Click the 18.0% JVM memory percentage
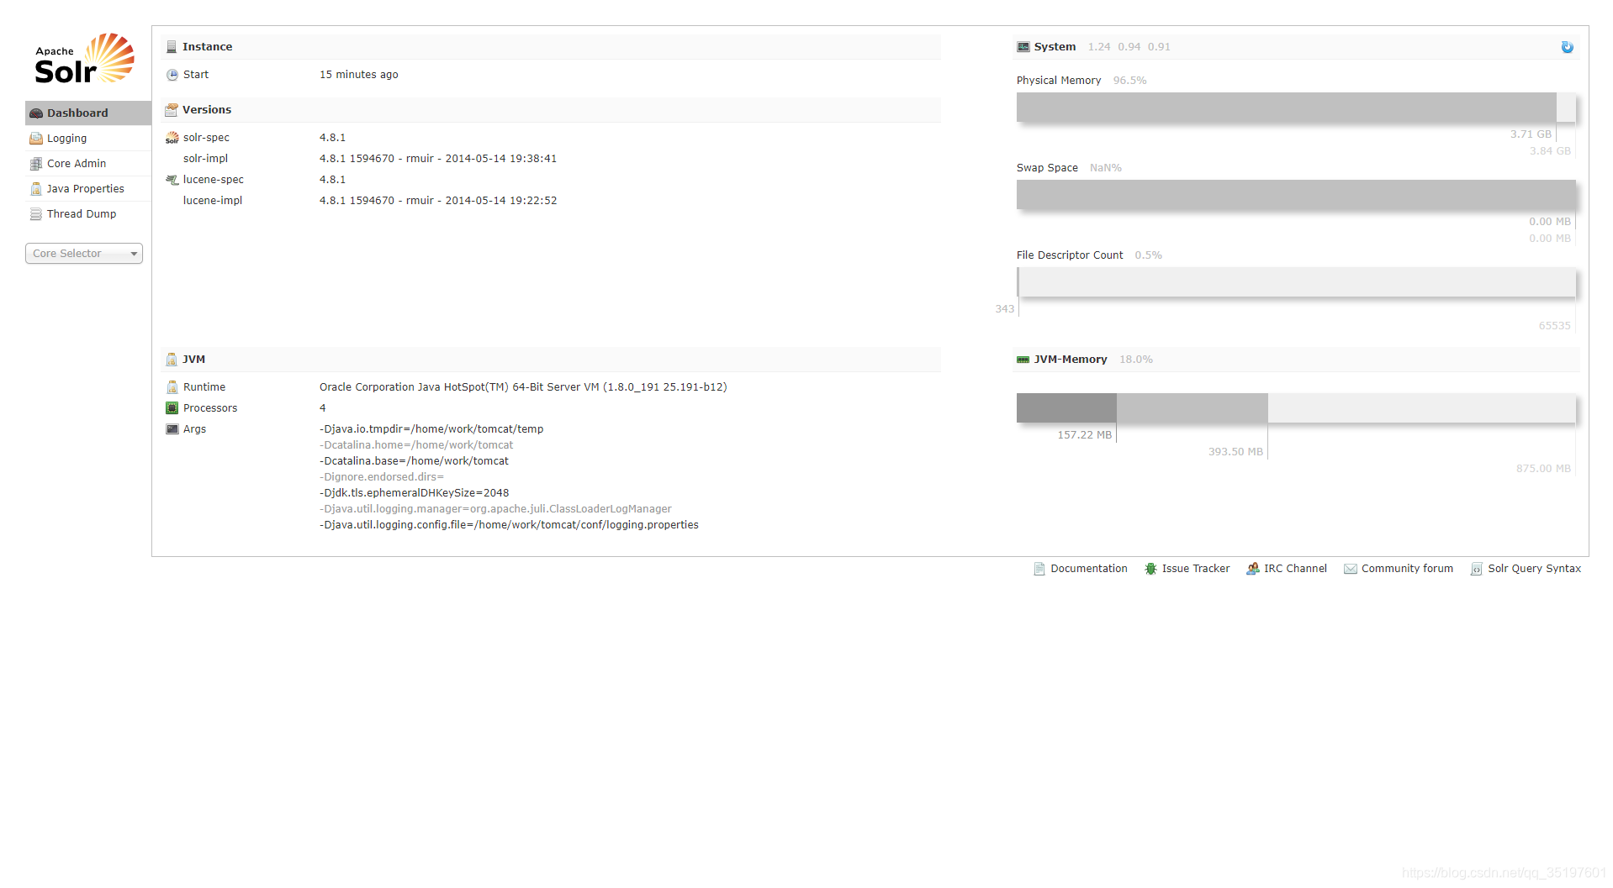 pos(1135,360)
